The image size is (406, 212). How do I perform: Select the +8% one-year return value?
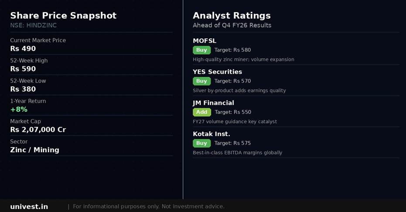[x=19, y=109]
